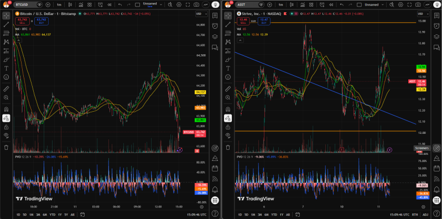Open chats panel in BTCUSD window
The height and width of the screenshot is (219, 442).
pos(215,48)
